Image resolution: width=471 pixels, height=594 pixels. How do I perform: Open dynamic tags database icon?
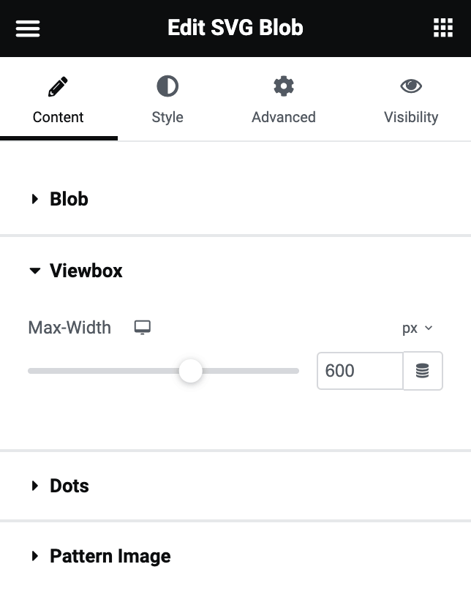click(423, 371)
